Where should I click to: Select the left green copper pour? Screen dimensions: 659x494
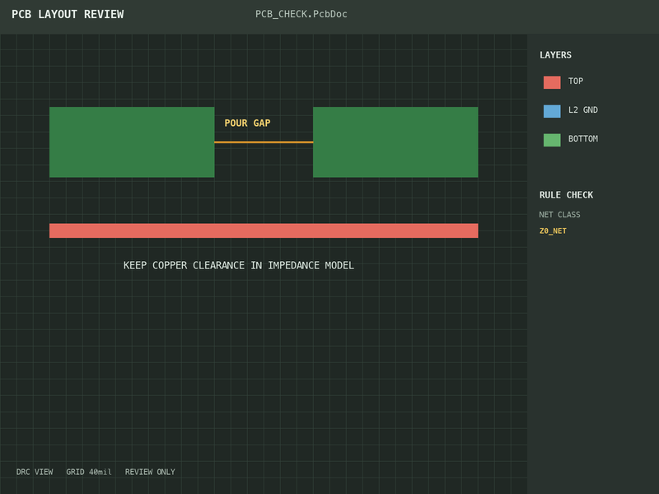coord(132,142)
